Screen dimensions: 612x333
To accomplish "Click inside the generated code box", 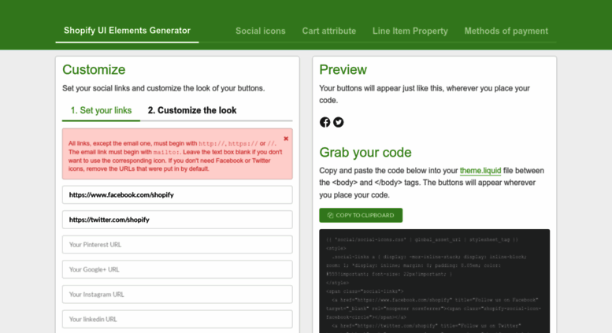I will click(435, 281).
